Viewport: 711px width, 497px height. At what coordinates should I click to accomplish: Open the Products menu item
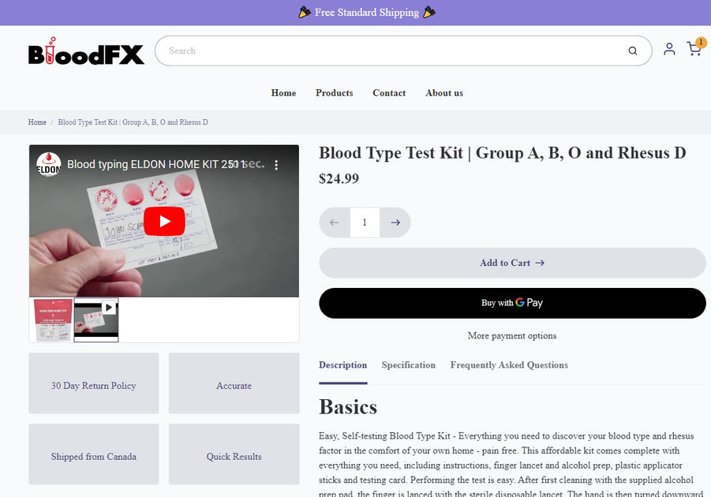pos(334,92)
